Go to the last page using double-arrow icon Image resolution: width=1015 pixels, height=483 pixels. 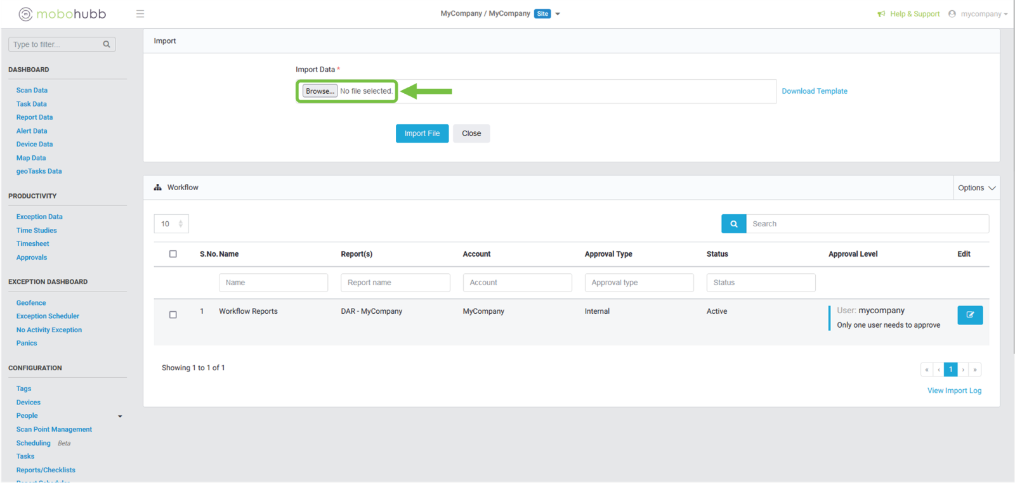[975, 370]
